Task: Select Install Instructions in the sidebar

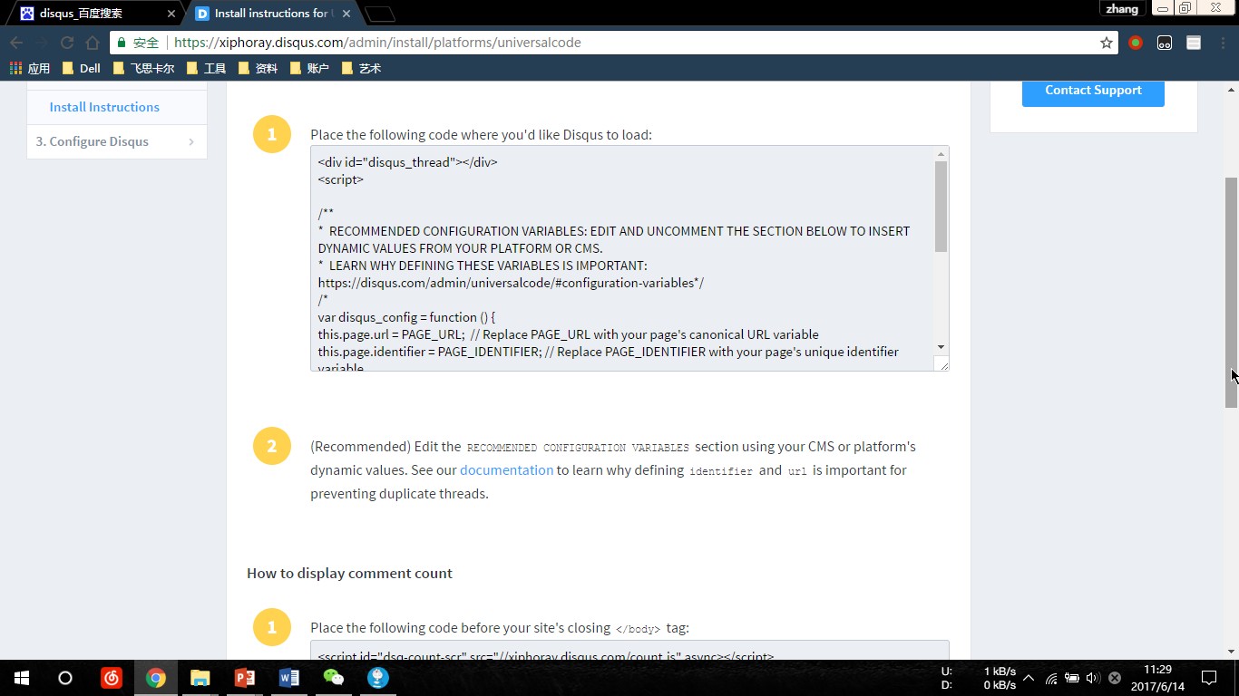Action: 104,107
